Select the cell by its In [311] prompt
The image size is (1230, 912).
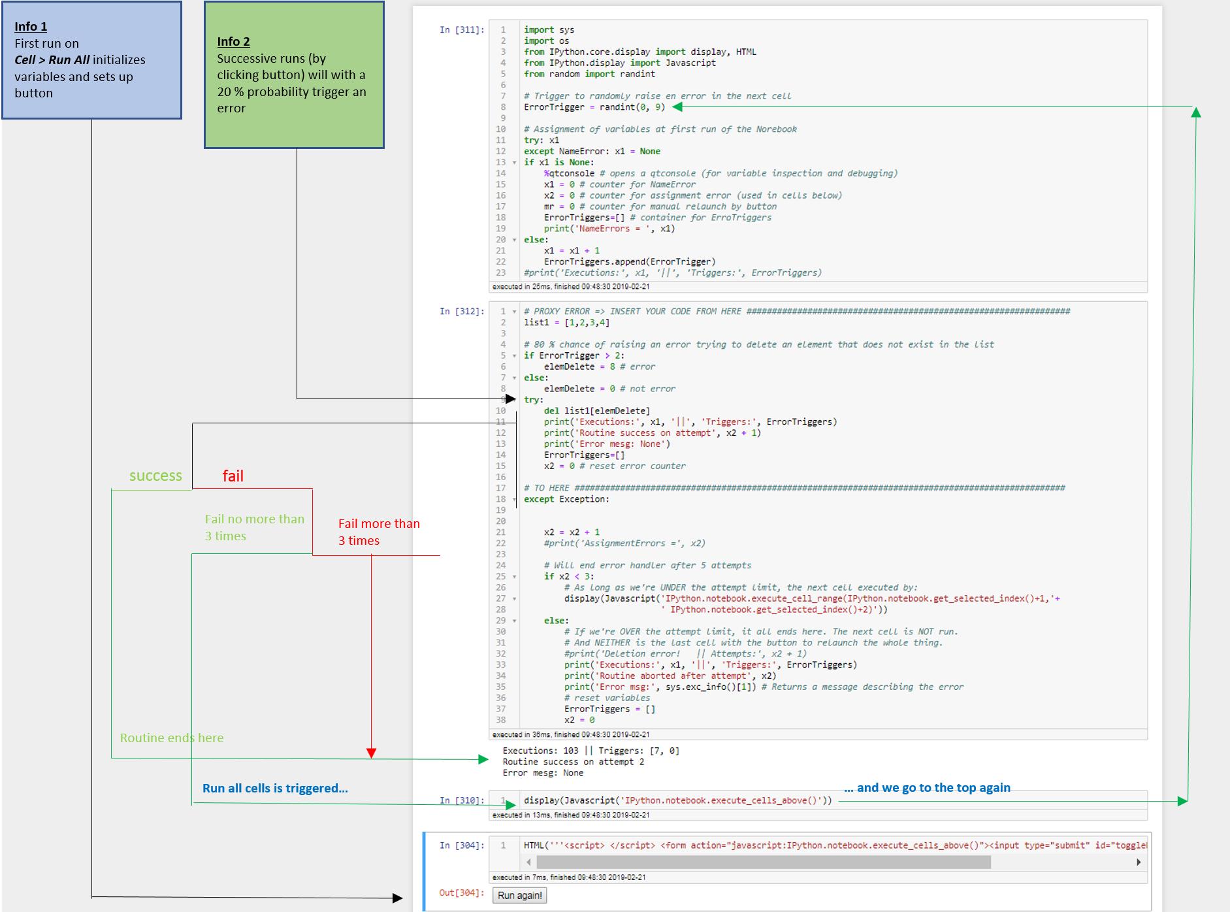(462, 30)
